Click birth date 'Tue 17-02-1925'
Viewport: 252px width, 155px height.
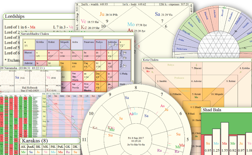tap(30, 91)
